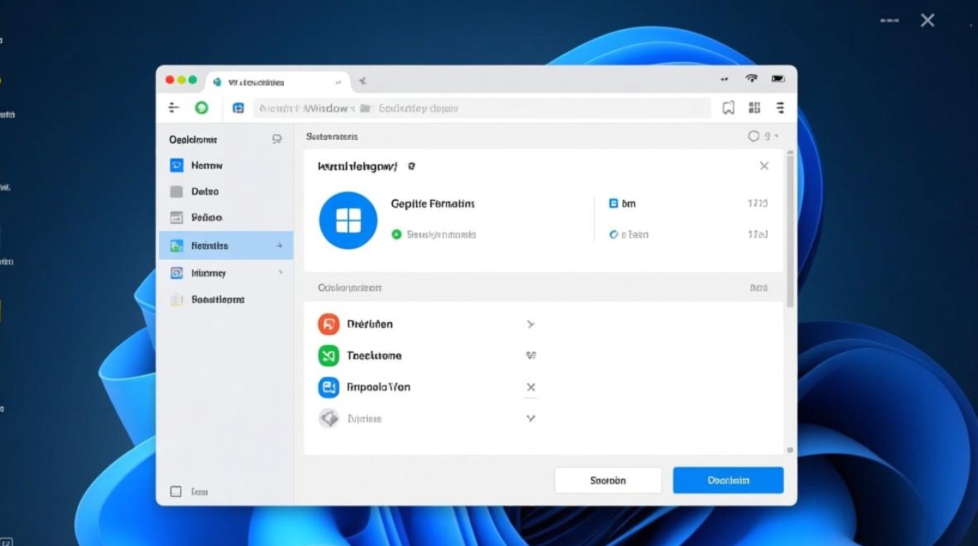Click the white secondary button at bottom

608,480
